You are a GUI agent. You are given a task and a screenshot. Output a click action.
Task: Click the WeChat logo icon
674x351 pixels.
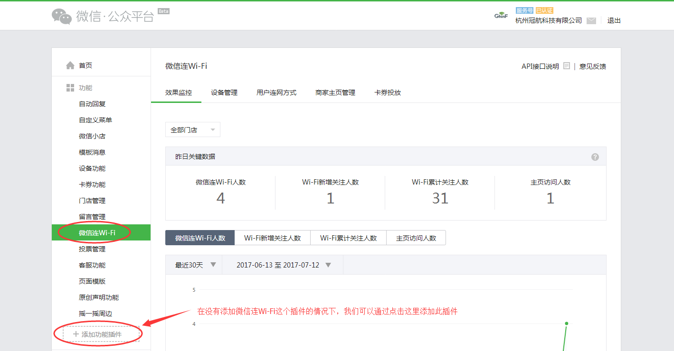pos(62,17)
